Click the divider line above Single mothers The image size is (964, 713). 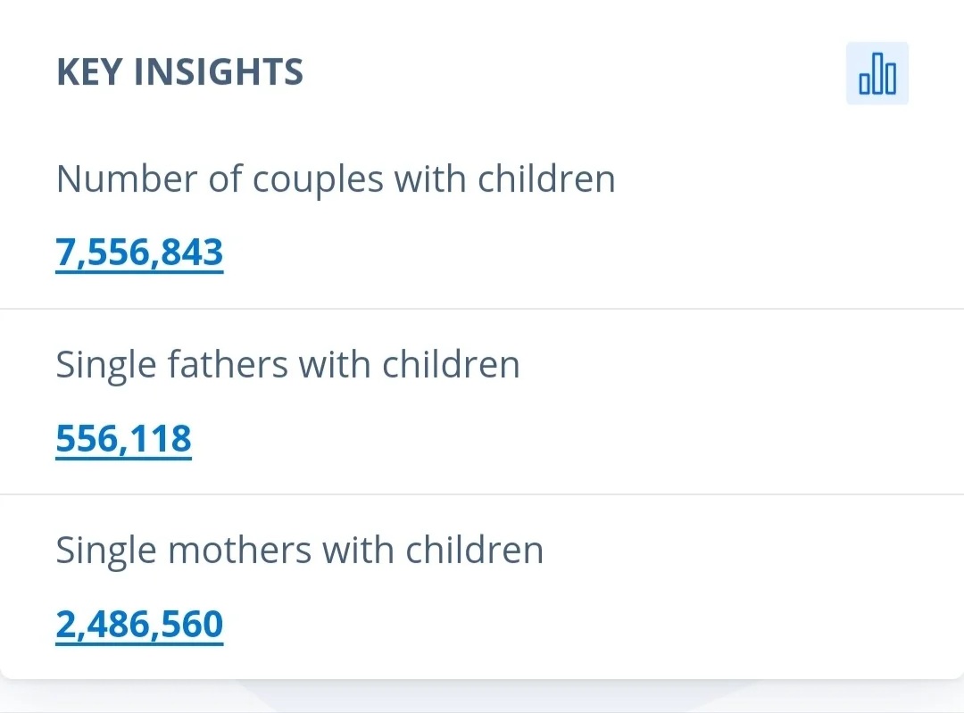click(x=482, y=494)
